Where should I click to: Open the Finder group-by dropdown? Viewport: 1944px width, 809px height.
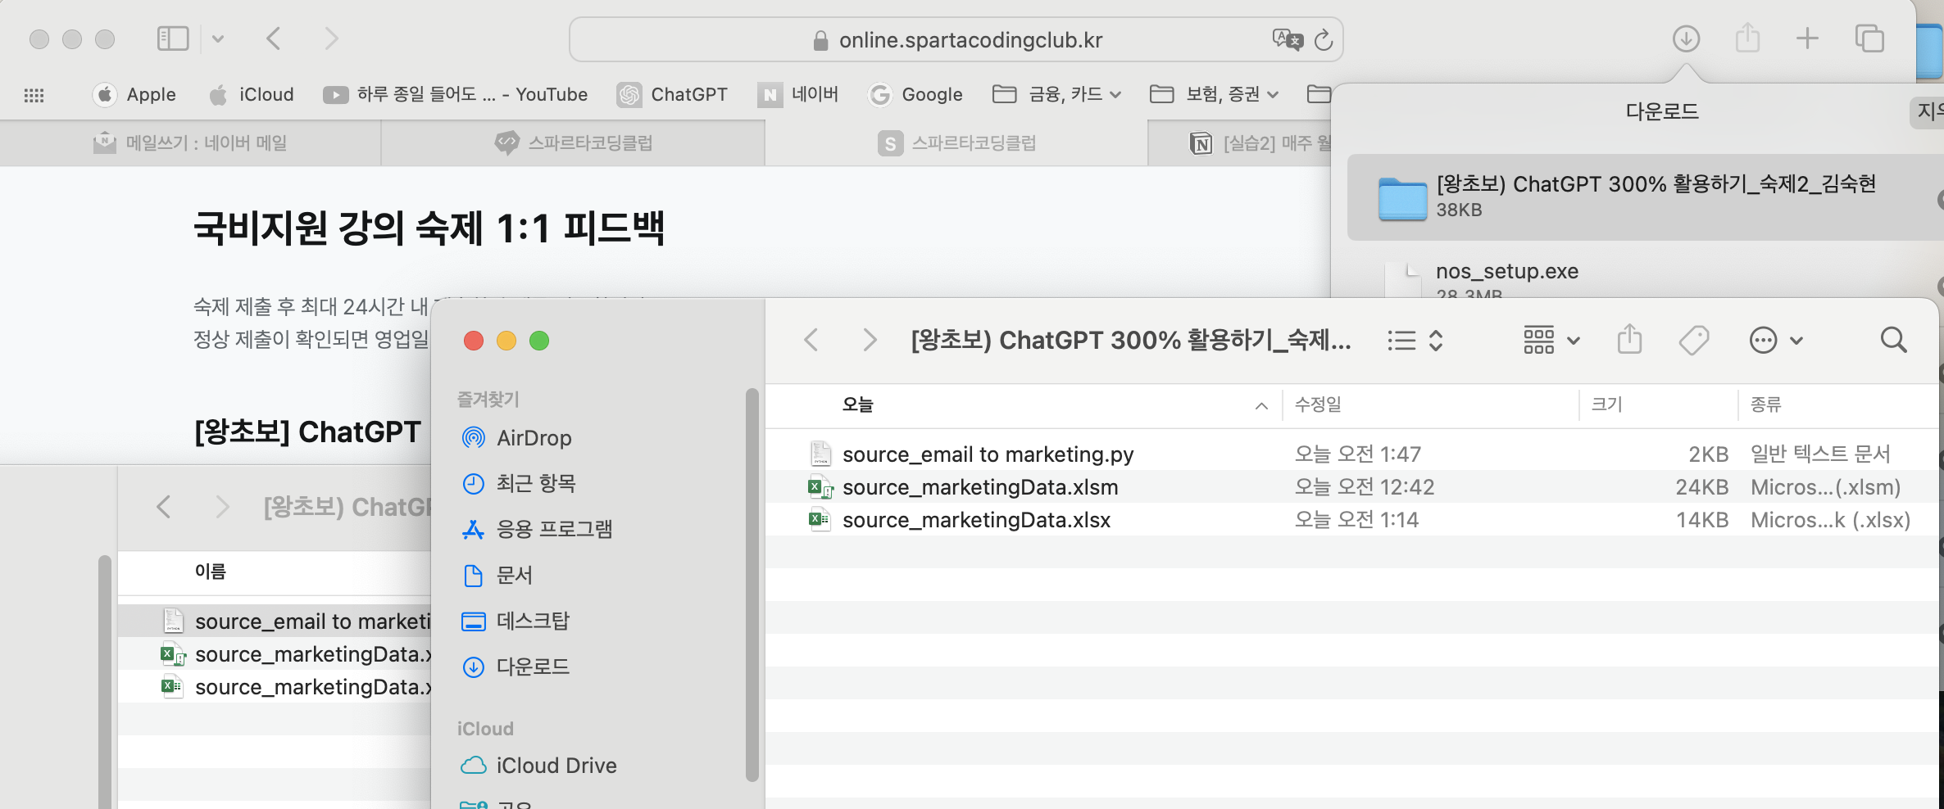pyautogui.click(x=1551, y=340)
